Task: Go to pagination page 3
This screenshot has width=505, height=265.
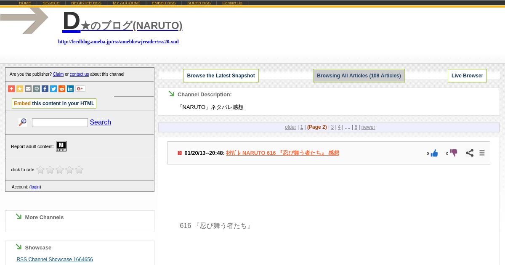Action: (332, 127)
